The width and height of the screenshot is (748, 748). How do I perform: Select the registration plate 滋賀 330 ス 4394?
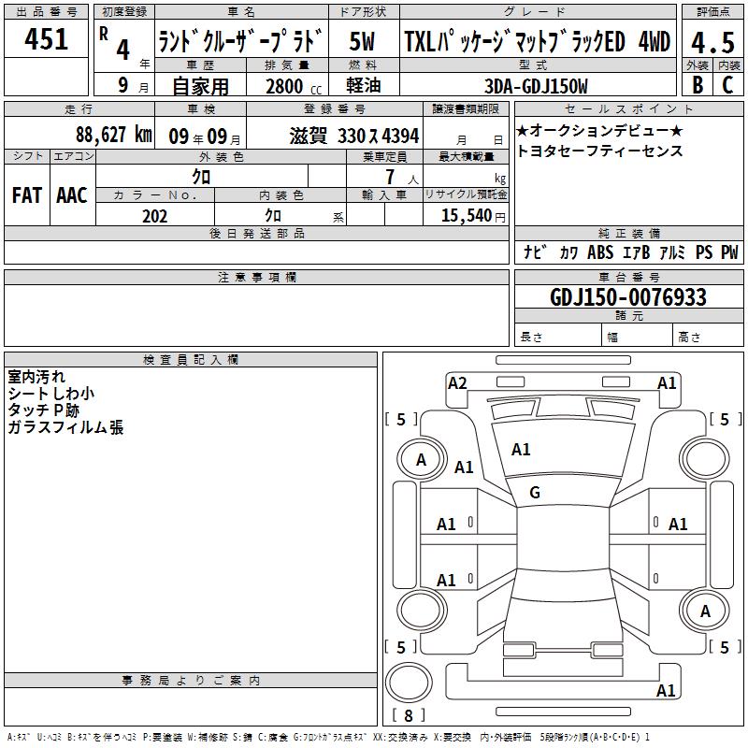click(x=354, y=137)
